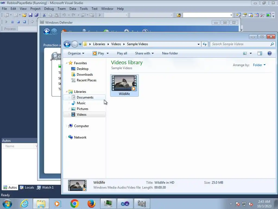The height and width of the screenshot is (209, 278).
Task: Click the search magnifier in Search Sample Videos
Action: click(x=272, y=44)
